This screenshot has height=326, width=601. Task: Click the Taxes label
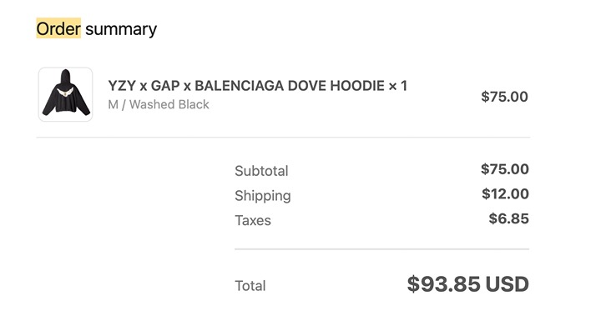tap(253, 220)
